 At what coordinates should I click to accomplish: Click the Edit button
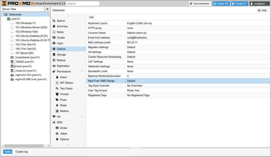[x=91, y=17]
